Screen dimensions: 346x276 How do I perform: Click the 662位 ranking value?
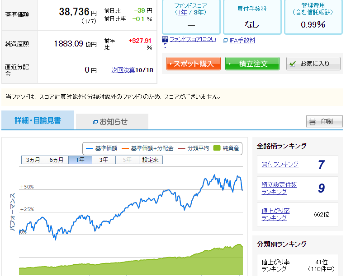pyautogui.click(x=321, y=214)
